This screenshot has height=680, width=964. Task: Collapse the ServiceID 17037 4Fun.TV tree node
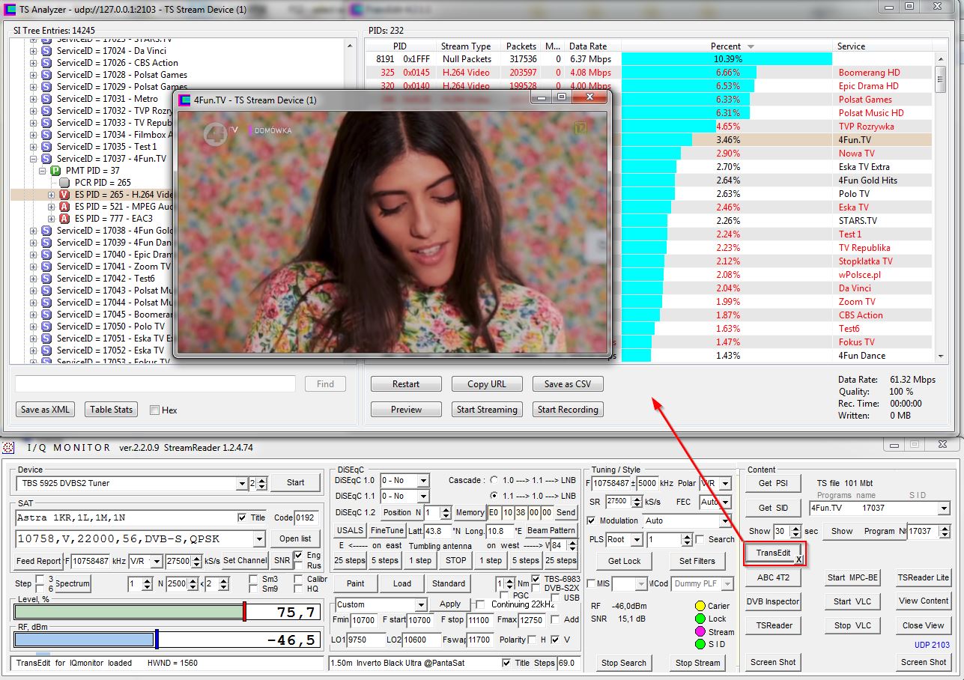33,159
